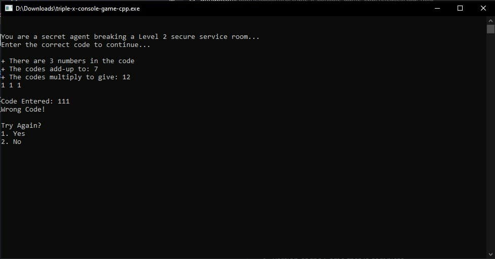Click the 'Try Again?' prompt text
This screenshot has height=259, width=495.
coord(21,125)
